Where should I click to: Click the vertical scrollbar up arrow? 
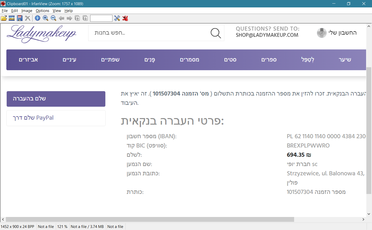tap(369, 26)
